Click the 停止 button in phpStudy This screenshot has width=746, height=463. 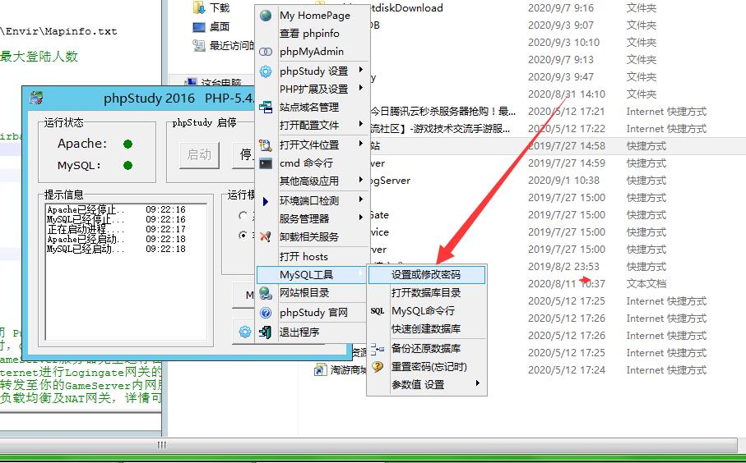(x=244, y=155)
